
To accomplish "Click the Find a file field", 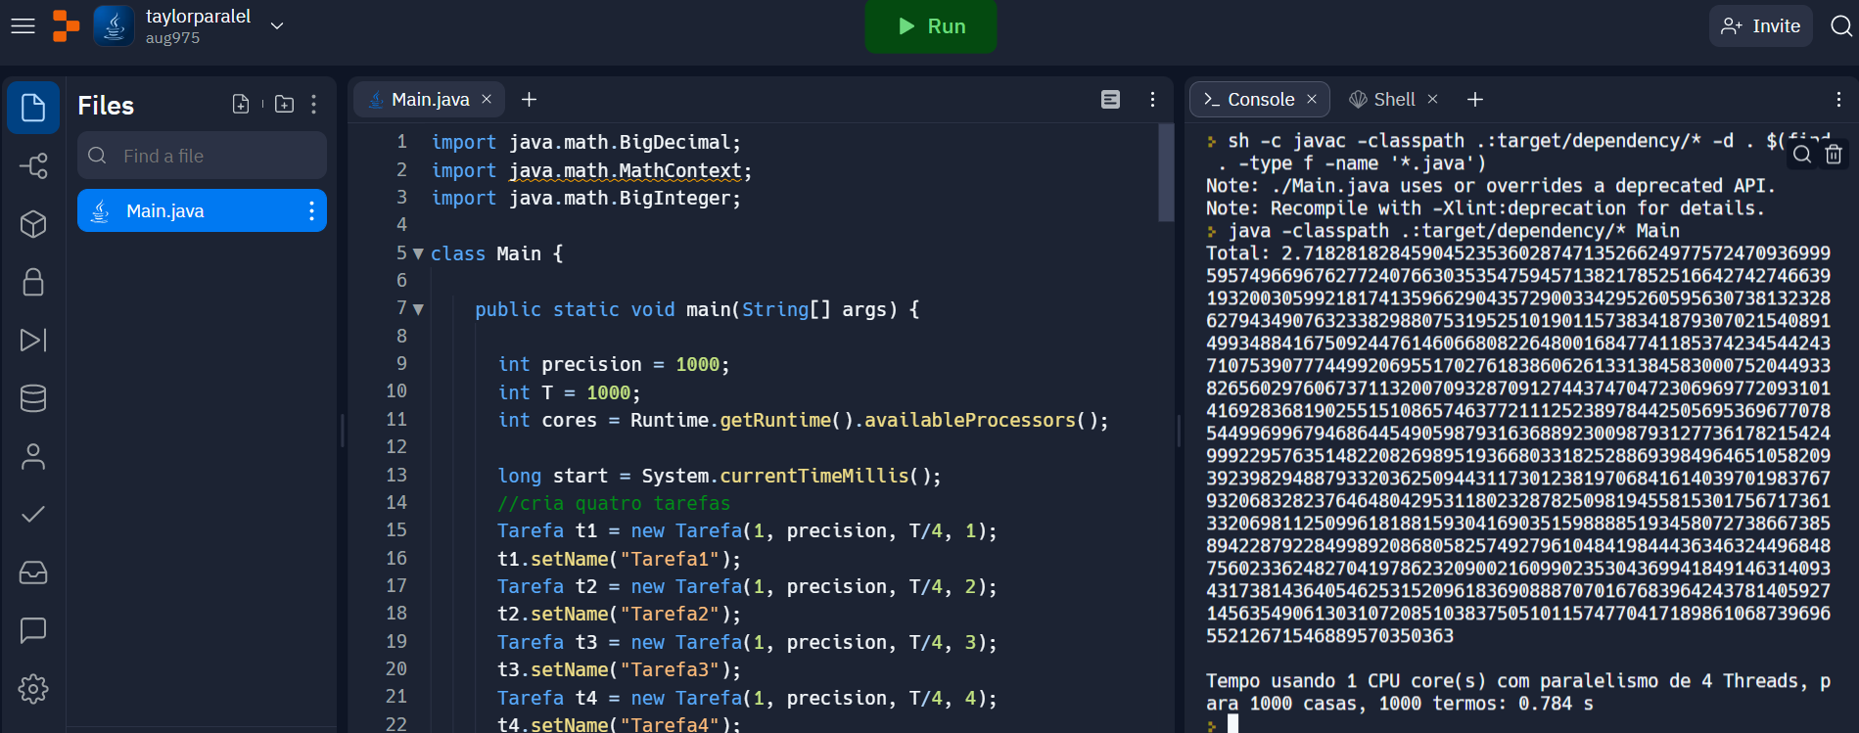I will 202,156.
